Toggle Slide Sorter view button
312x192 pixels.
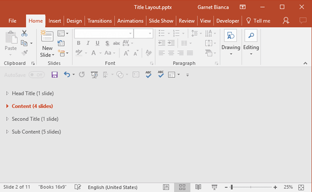182,187
